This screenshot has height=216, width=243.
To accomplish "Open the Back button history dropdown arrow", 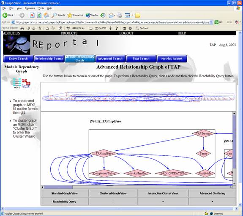I will point(16,15).
